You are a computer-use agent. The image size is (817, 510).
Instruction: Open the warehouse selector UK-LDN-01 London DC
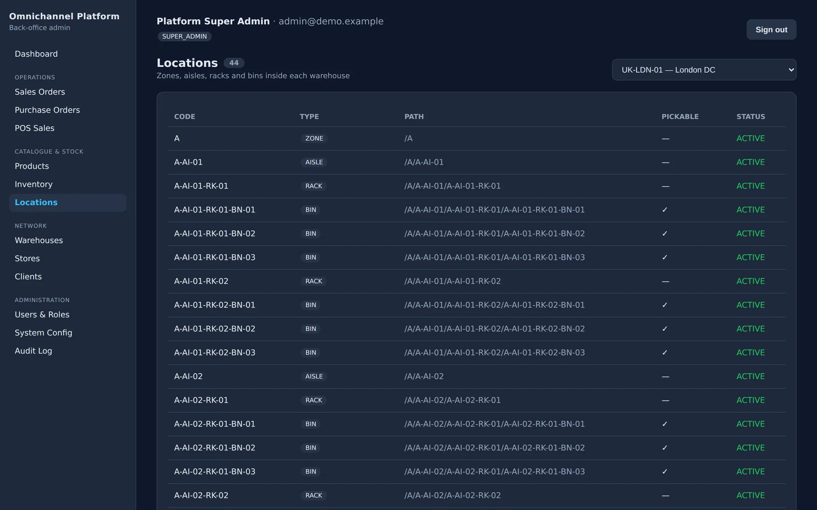[x=704, y=70]
